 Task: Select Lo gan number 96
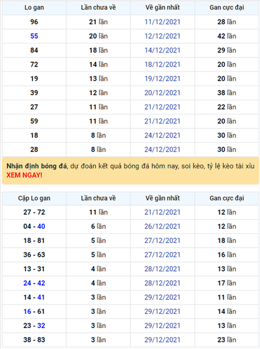(x=34, y=22)
